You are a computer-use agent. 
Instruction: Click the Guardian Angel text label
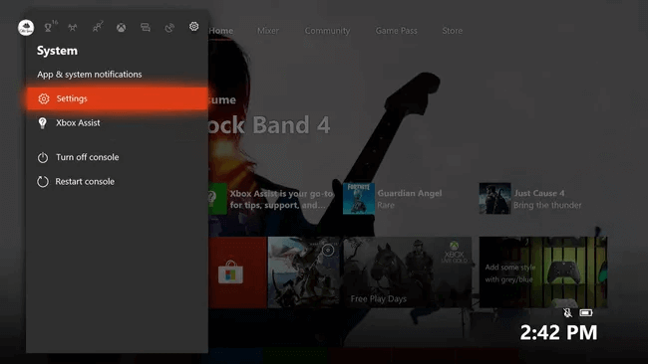(x=409, y=193)
